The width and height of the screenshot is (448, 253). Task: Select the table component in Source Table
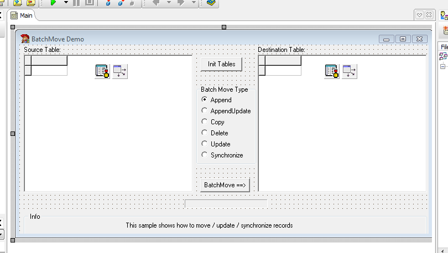(x=102, y=71)
